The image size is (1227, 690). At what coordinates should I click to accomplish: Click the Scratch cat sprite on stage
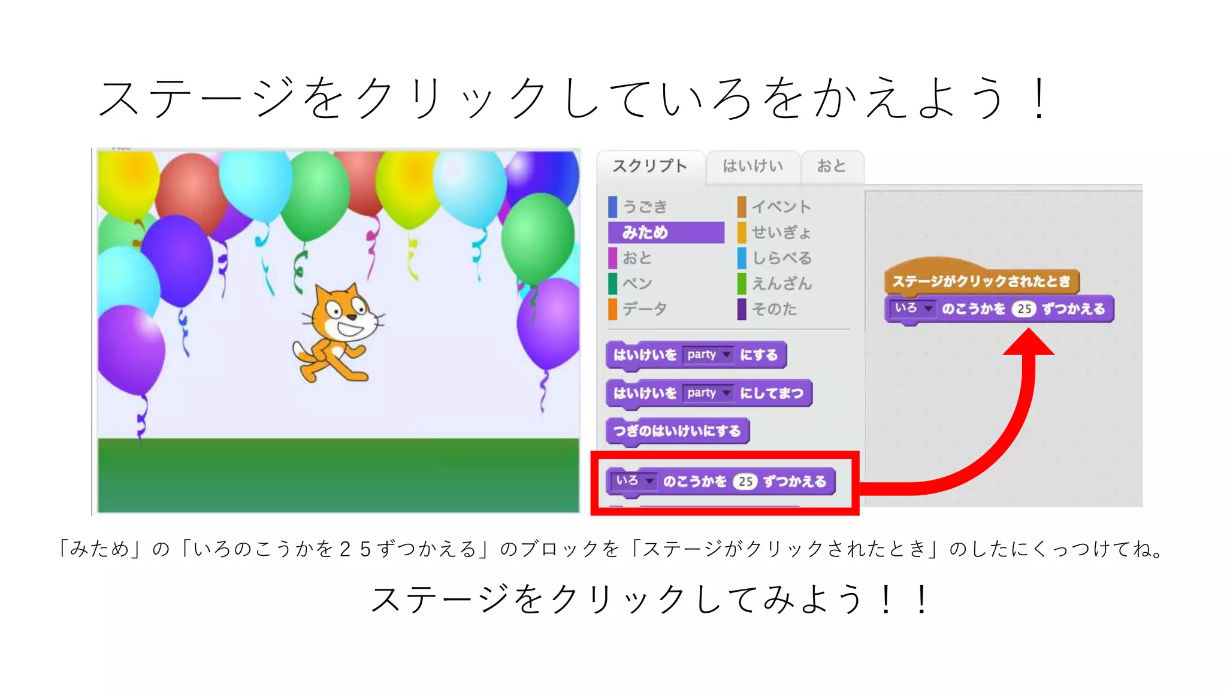click(x=339, y=334)
